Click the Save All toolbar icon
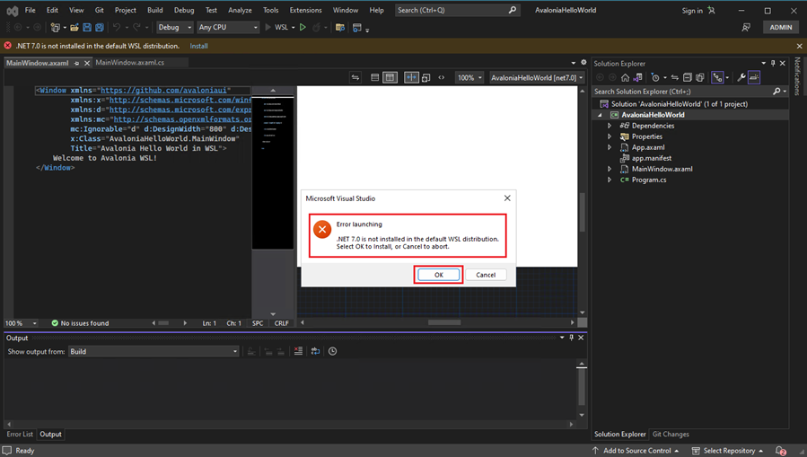This screenshot has width=807, height=457. click(x=100, y=27)
